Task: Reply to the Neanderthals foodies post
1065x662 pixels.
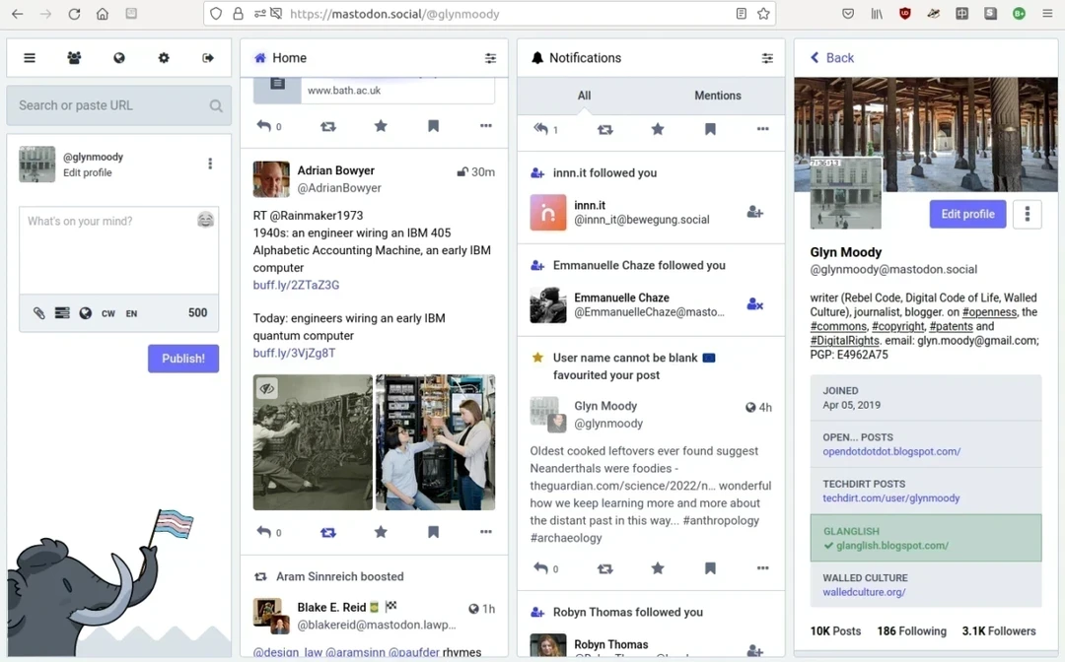Action: pyautogui.click(x=540, y=568)
